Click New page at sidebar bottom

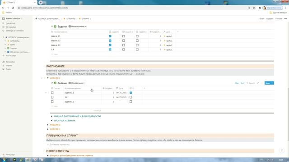10,155
